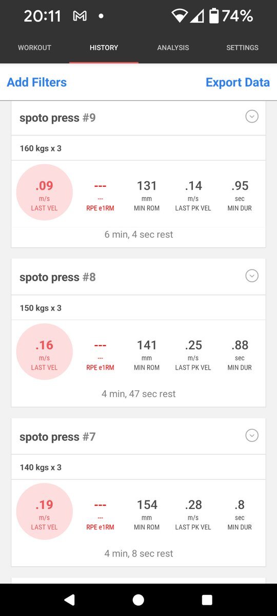This screenshot has height=616, width=277.
Task: Tap the .09 m/s last velocity circle
Action: coord(45,192)
